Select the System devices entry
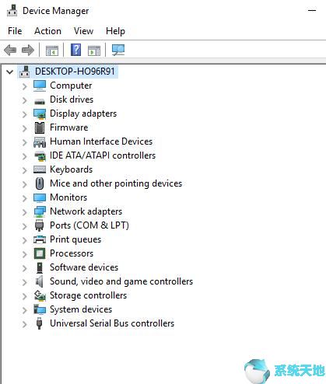This screenshot has height=384, width=326. pos(81,309)
